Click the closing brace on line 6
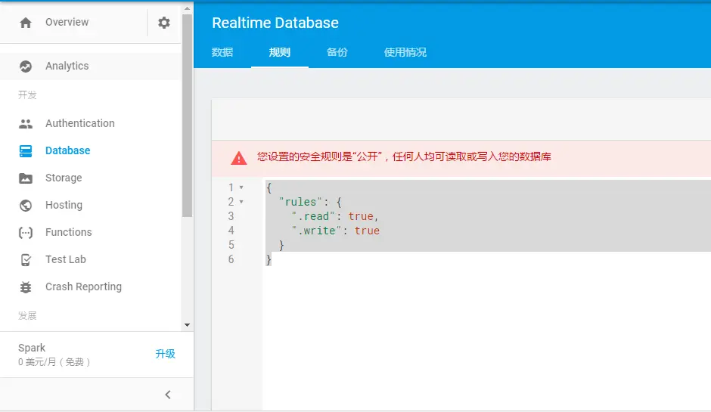The image size is (711, 412). click(x=269, y=260)
